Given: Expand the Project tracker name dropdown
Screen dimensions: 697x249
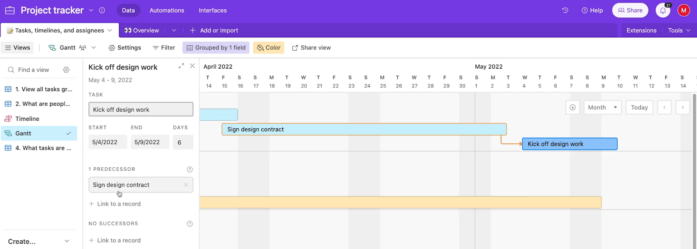Looking at the screenshot, I should 91,10.
